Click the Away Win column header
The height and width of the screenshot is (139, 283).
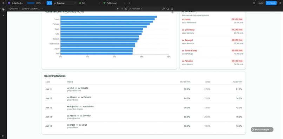point(237,82)
